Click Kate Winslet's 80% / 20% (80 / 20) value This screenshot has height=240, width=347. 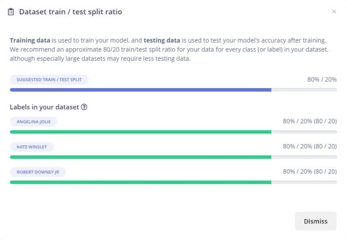tap(310, 146)
